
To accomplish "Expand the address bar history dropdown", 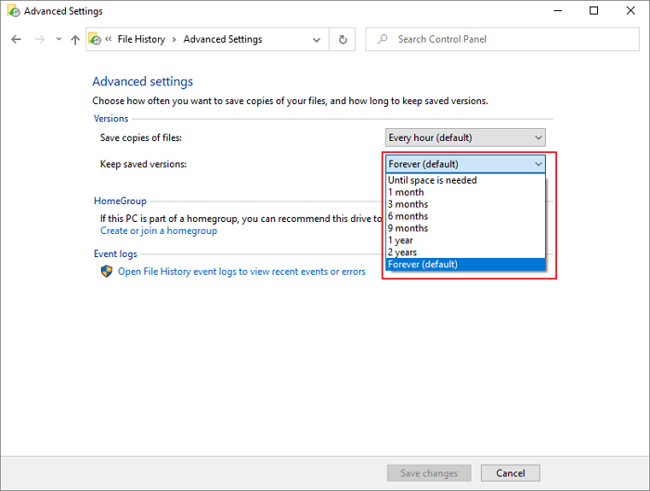I will 317,40.
